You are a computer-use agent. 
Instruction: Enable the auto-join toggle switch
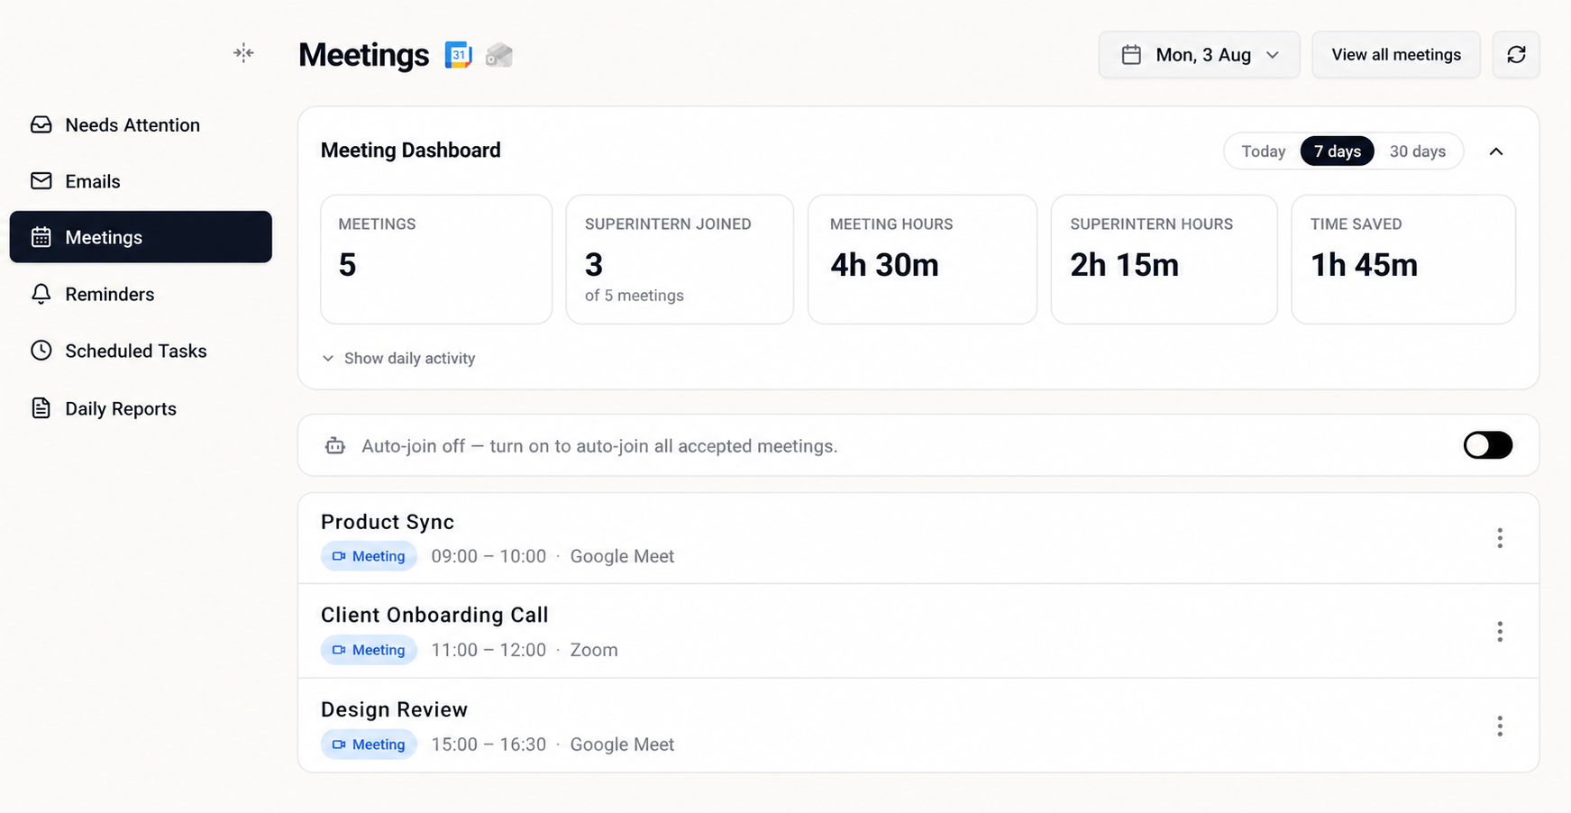pyautogui.click(x=1488, y=445)
